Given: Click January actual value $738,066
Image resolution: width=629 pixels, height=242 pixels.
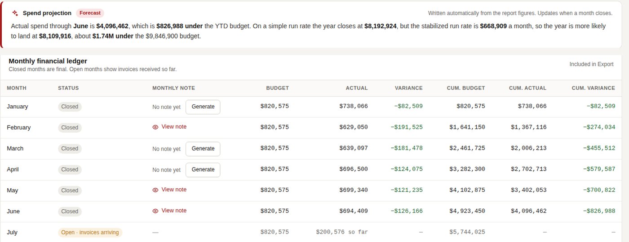Looking at the screenshot, I should click(x=354, y=107).
